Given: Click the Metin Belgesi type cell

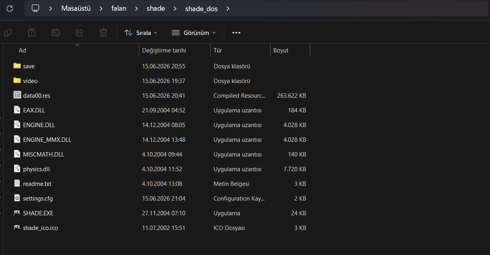Looking at the screenshot, I should click(231, 184).
